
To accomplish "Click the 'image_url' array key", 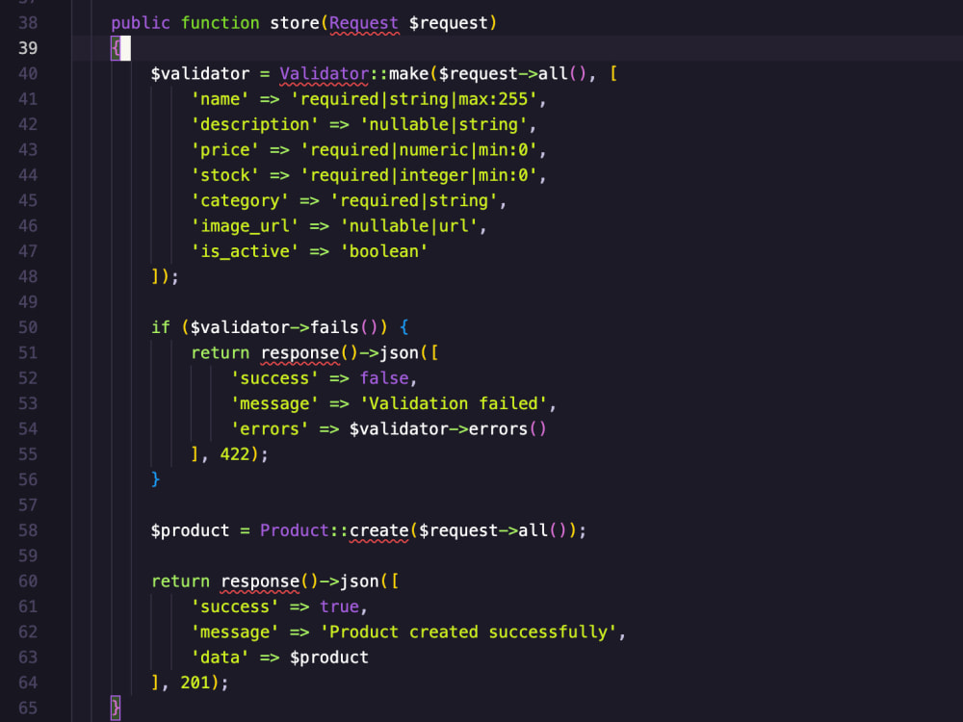I will (x=245, y=226).
